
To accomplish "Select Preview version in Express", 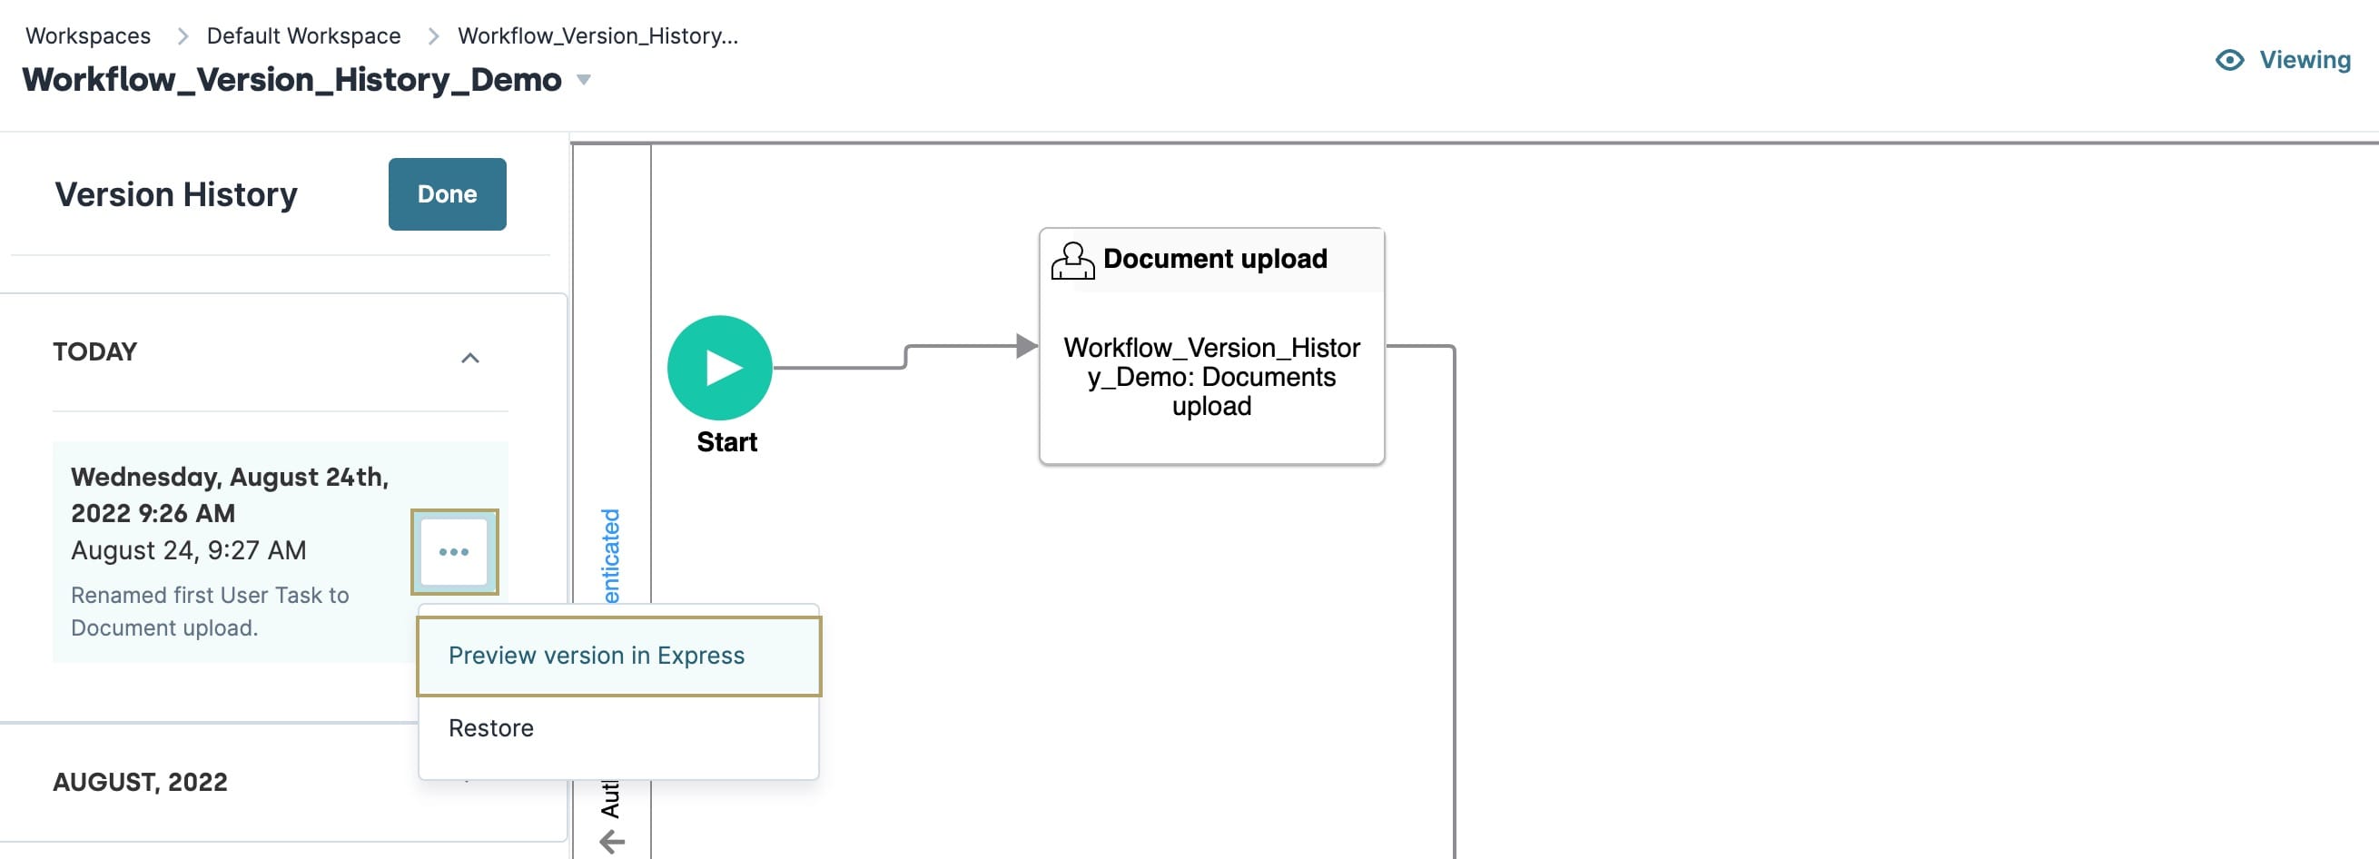I will pos(618,656).
